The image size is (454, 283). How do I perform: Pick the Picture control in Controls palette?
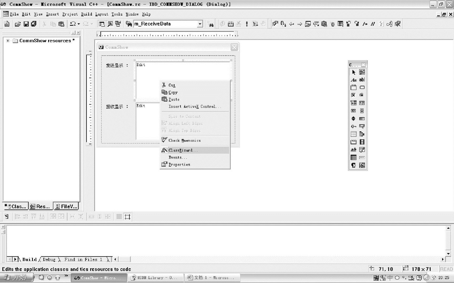pyautogui.click(x=362, y=72)
